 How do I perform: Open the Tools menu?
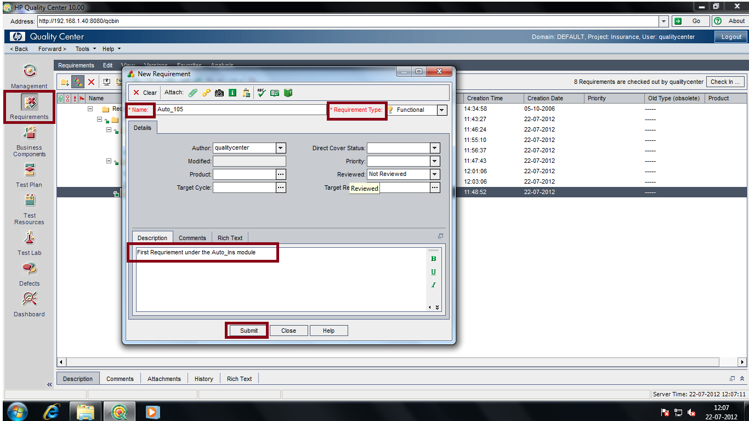[x=86, y=49]
